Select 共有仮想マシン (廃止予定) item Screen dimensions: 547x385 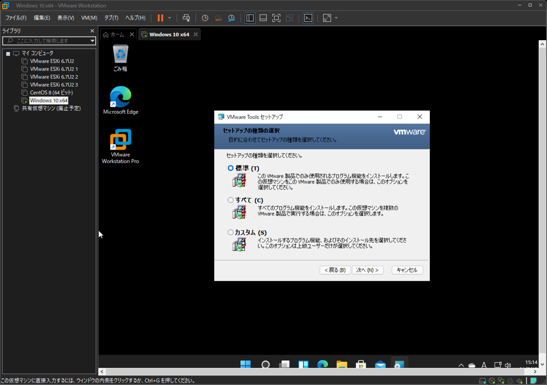coord(51,108)
